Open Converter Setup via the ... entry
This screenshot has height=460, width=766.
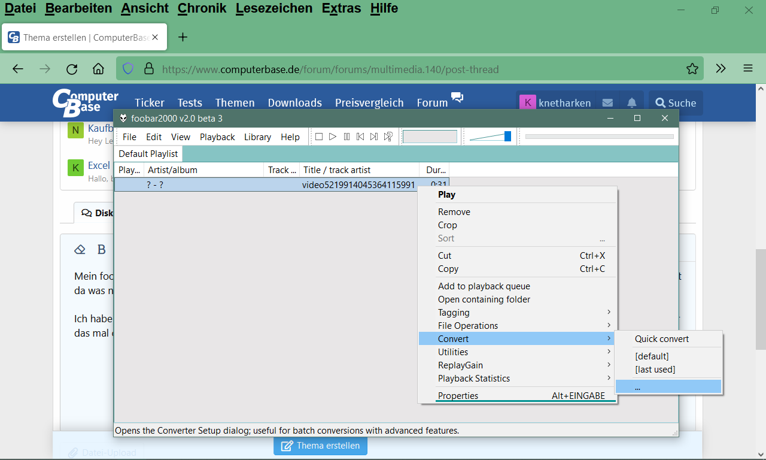668,387
